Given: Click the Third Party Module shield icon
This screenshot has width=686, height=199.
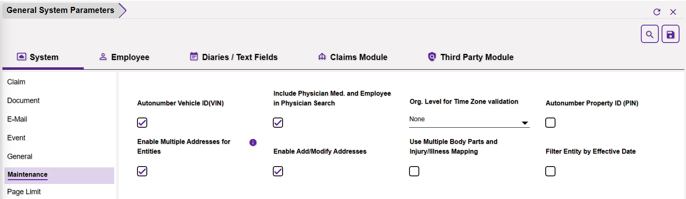Looking at the screenshot, I should tap(432, 57).
